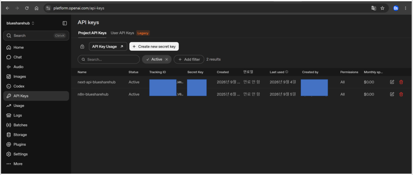
Task: Click the Permissions column header
Action: tap(349, 72)
